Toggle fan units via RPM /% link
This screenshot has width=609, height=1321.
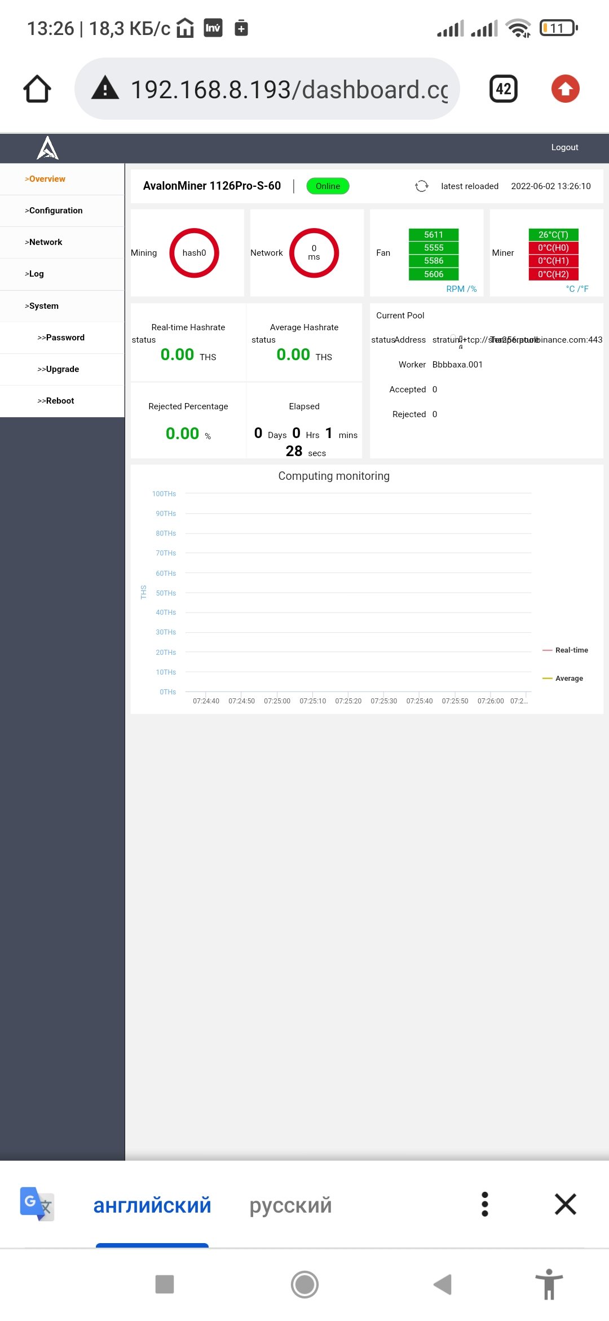point(461,289)
